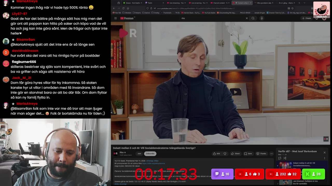Open the #Sverige #Riks hashtags
The image size is (332, 186).
tap(152, 161)
